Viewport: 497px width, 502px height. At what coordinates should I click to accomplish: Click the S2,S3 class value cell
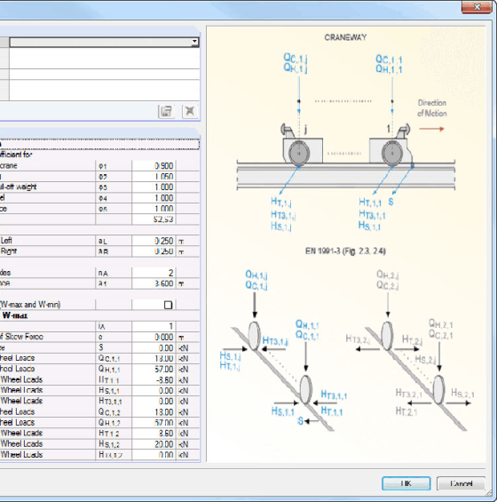(154, 219)
